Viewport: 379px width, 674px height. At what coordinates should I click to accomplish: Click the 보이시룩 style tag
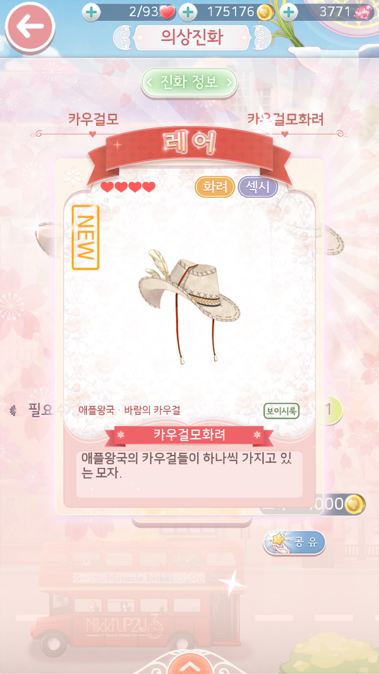[282, 411]
